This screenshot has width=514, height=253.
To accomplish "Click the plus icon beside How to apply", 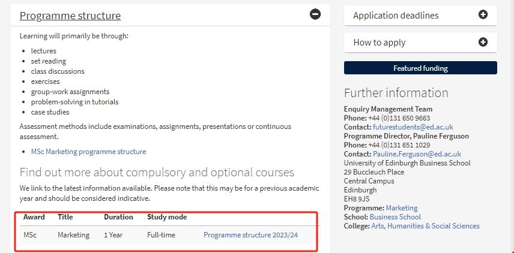I will pos(483,42).
